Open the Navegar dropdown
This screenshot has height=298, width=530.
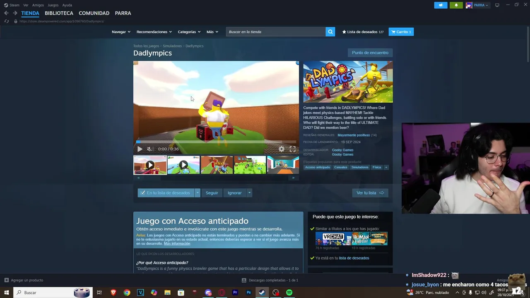tap(121, 32)
